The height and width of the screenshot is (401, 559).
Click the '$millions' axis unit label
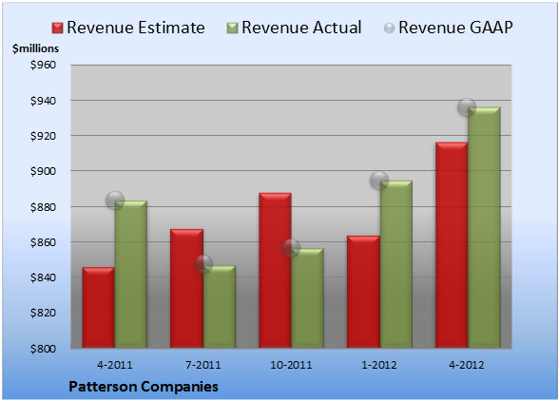click(36, 48)
